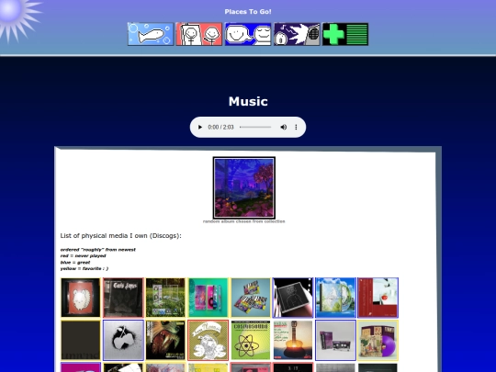
Task: Click the 'Music' page title
Action: [x=248, y=102]
